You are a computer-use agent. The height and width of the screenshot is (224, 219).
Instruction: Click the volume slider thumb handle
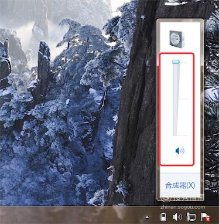pyautogui.click(x=176, y=62)
